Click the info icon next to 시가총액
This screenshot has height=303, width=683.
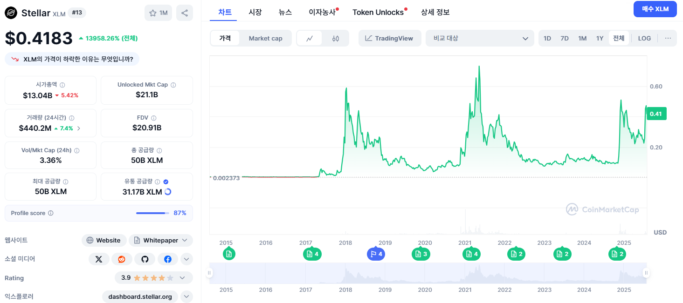[x=62, y=85]
